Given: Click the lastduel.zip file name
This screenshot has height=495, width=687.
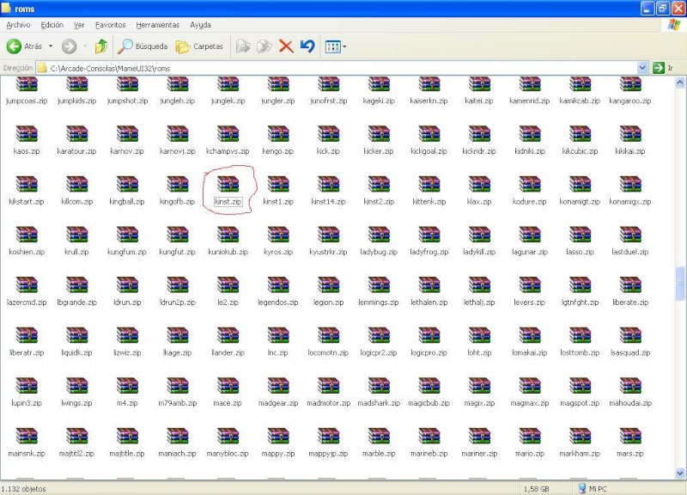Looking at the screenshot, I should (x=630, y=252).
